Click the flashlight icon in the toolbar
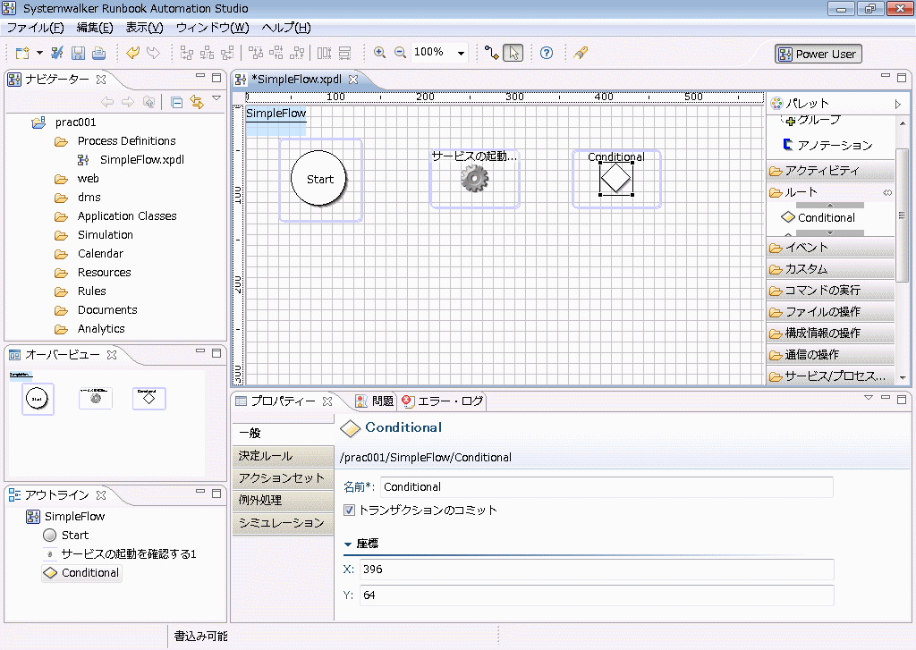Image resolution: width=916 pixels, height=650 pixels. coord(580,53)
